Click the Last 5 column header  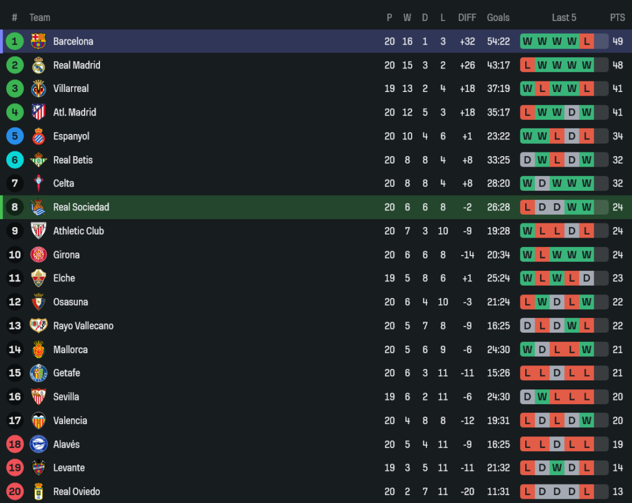tap(564, 17)
